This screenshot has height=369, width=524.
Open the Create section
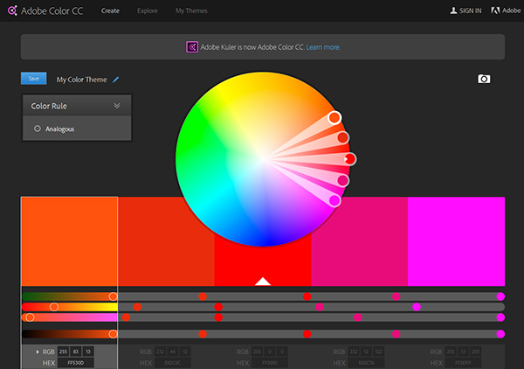click(110, 10)
